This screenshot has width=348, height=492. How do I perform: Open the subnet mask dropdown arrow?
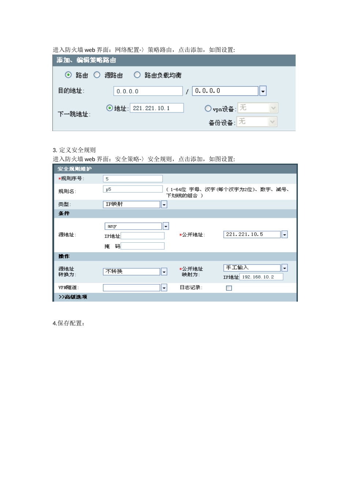click(x=263, y=91)
